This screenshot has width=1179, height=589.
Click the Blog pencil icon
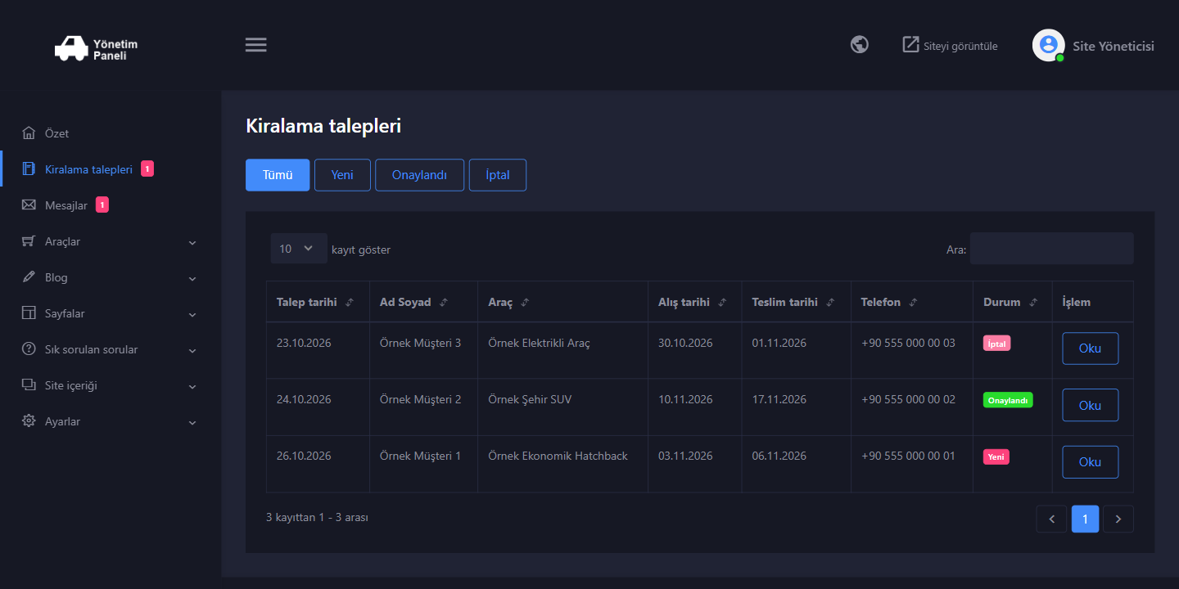click(29, 277)
